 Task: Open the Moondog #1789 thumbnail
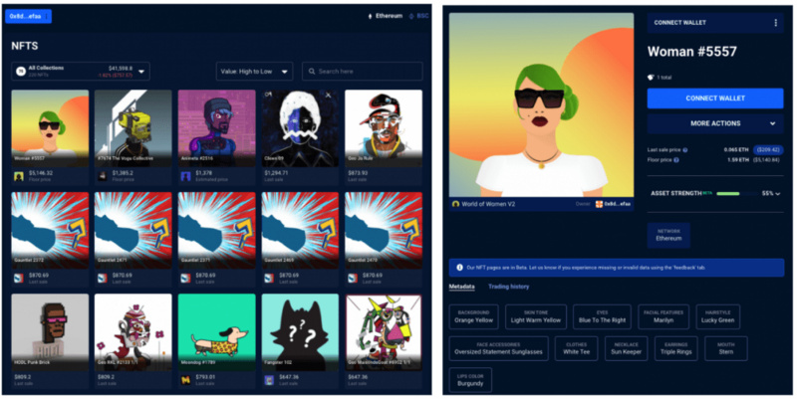[216, 332]
